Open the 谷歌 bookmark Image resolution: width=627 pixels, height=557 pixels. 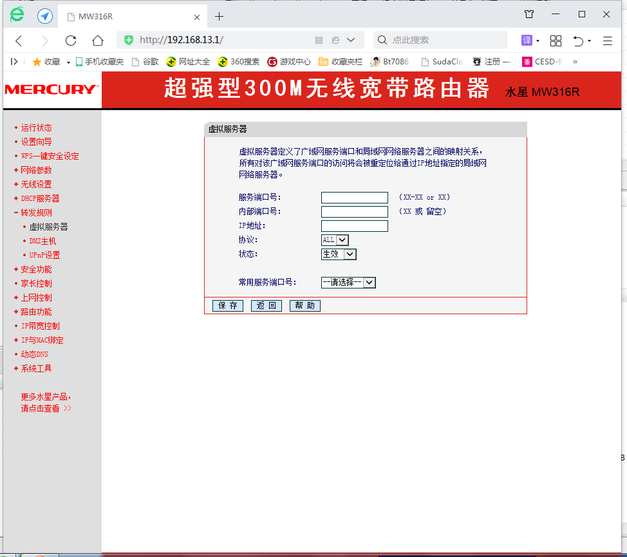point(145,62)
